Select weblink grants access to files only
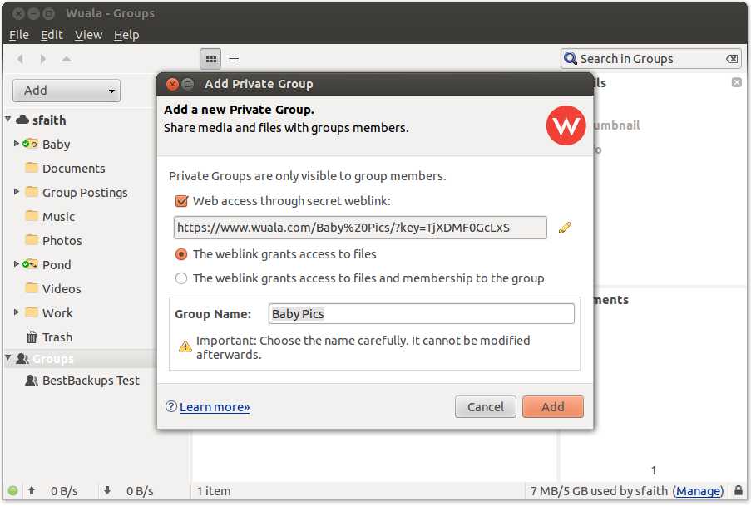Screen dimensions: 751x506 point(181,254)
